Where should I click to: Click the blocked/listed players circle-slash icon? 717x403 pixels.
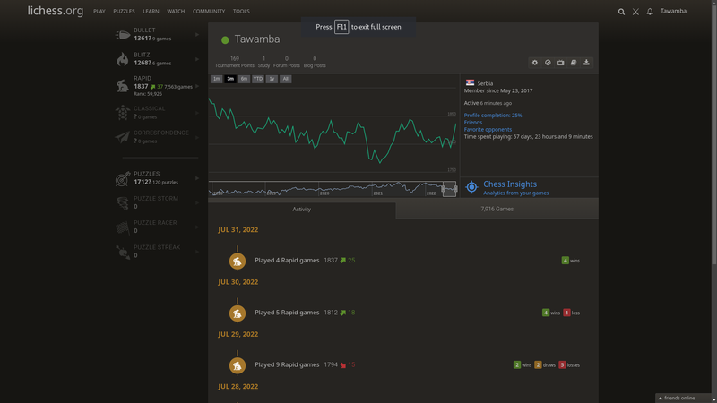pos(548,63)
